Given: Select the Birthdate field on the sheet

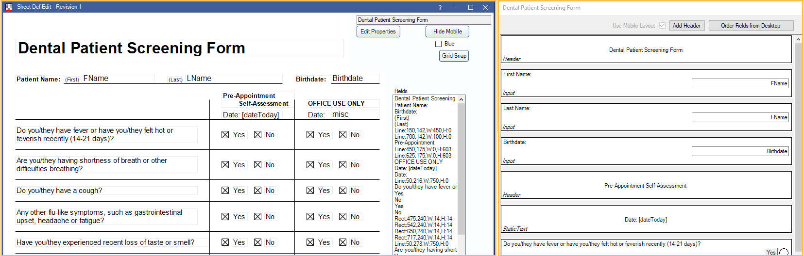Looking at the screenshot, I should 355,79.
